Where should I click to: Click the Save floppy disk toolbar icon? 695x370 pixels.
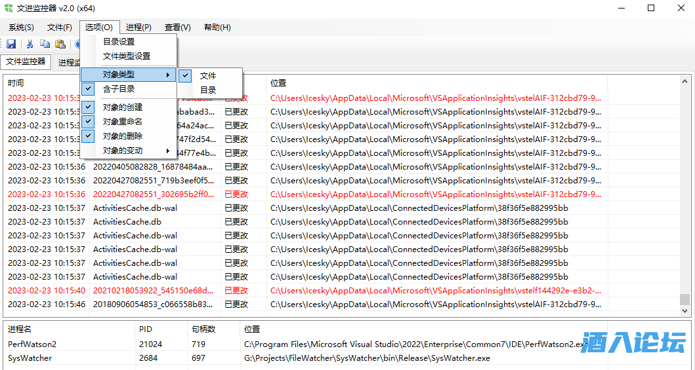click(x=11, y=44)
